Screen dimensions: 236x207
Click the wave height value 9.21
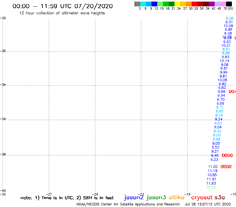pos(215,151)
